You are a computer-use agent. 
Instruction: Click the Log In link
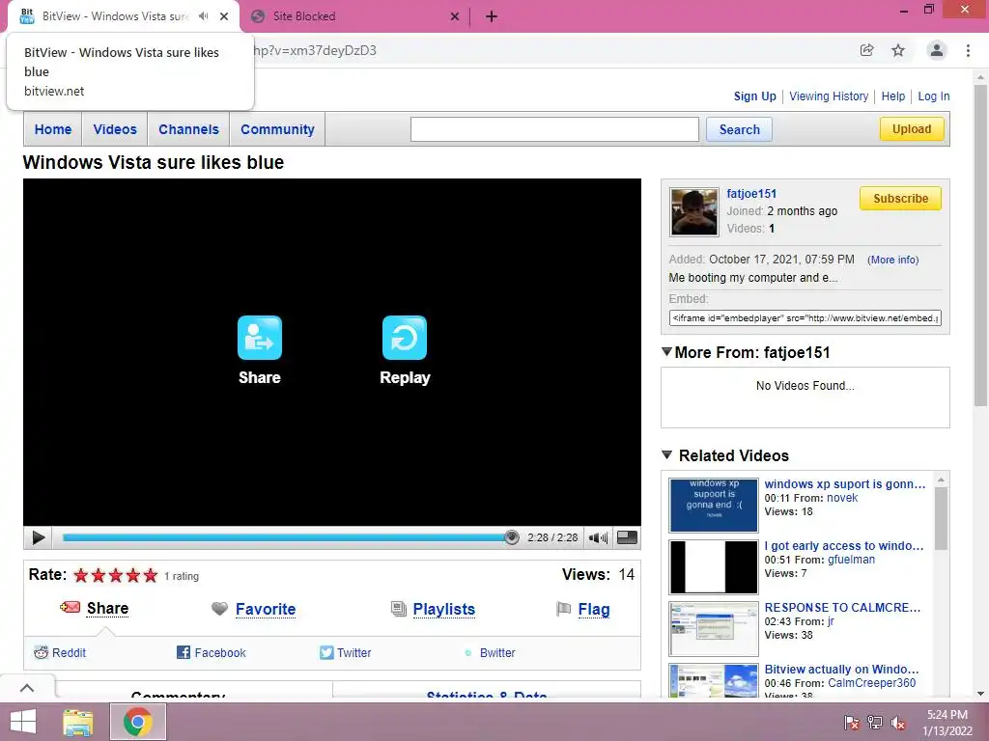934,96
